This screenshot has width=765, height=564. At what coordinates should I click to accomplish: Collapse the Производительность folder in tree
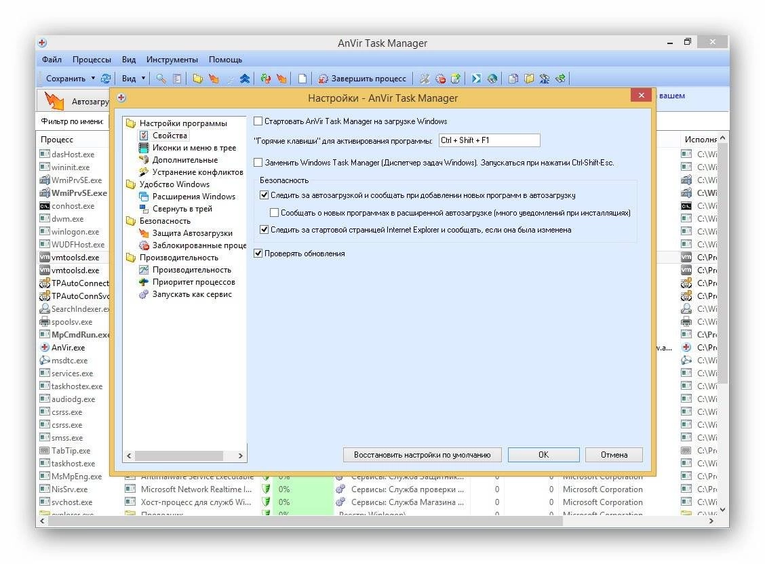130,258
